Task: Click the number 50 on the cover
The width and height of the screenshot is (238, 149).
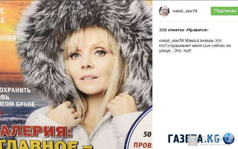Action: [x=147, y=134]
